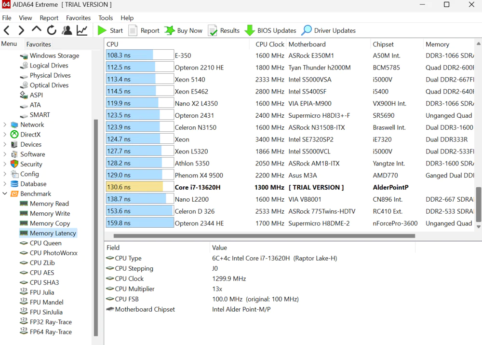Sort results by the CPU Clock column
Viewport: 482px width, 345px height.
click(x=269, y=44)
